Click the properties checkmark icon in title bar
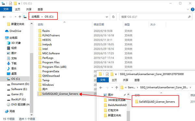Image resolution: width=195 pixels, height=121 pixels. pyautogui.click(x=10, y=3)
